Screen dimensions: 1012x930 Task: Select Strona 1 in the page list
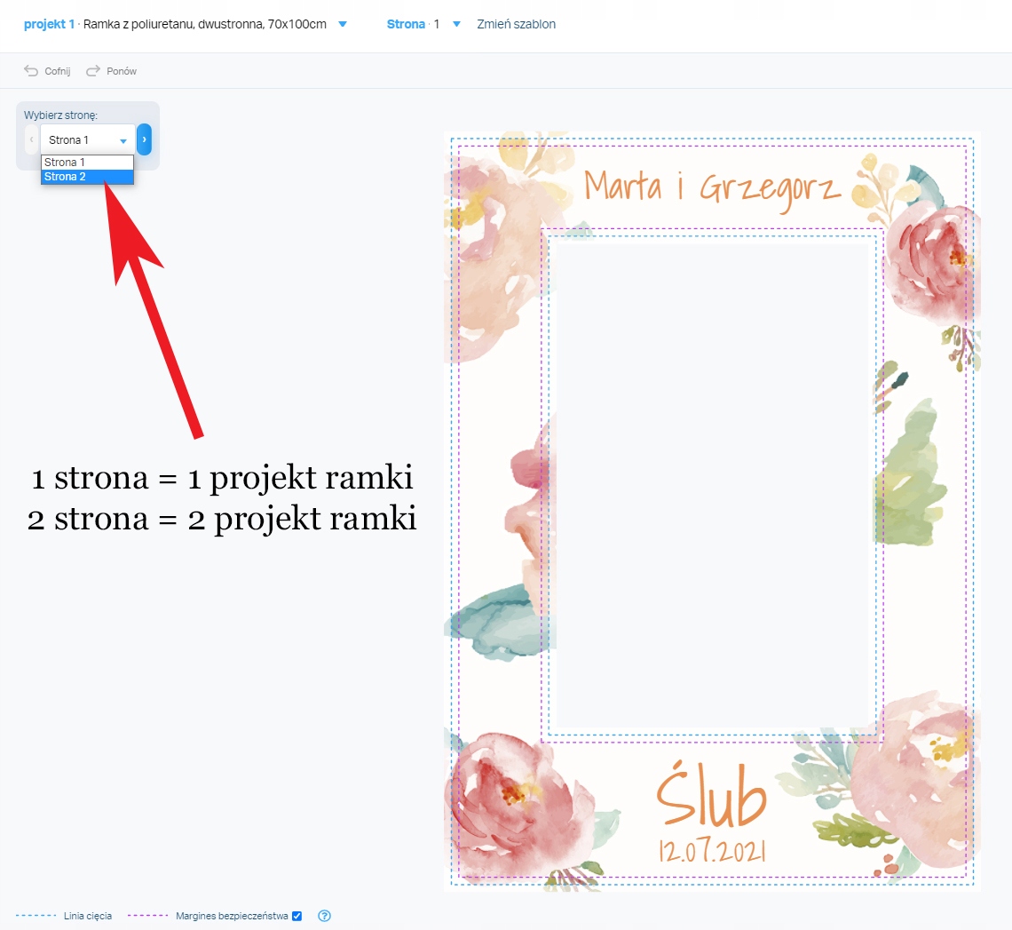86,162
